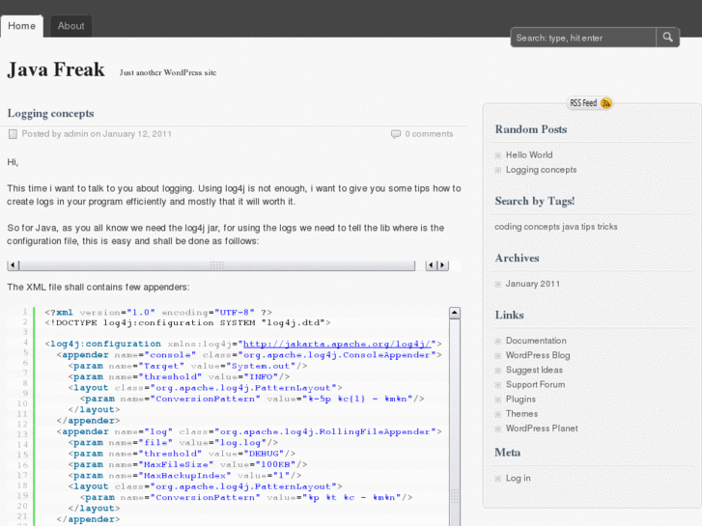Screen dimensions: 702x526
Task: Click the Java Freak site title
Action: click(56, 69)
